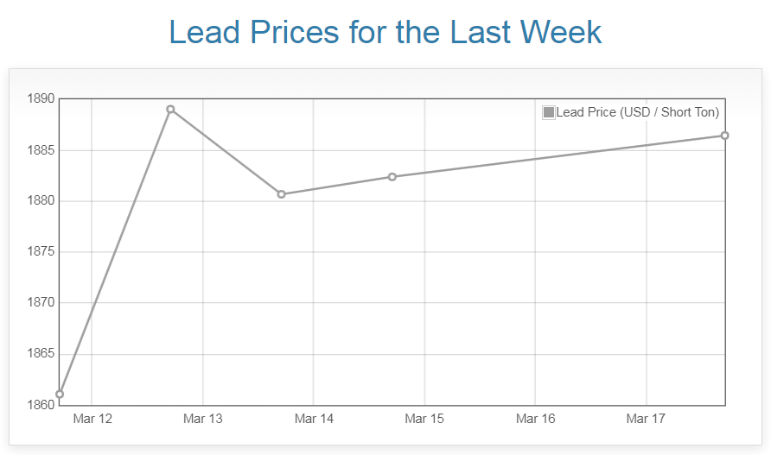Click the Mar 14 x-axis label
771x455 pixels.
pos(314,419)
